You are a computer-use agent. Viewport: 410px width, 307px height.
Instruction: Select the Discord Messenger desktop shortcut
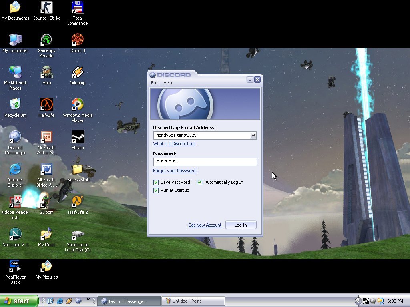[15, 143]
